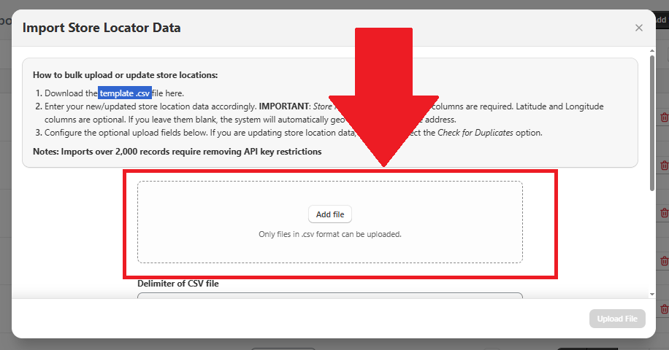
Task: Click the Upload File button
Action: click(617, 319)
